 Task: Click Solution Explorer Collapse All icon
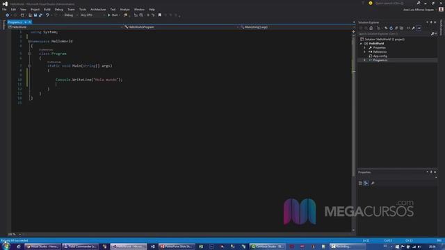click(x=396, y=28)
